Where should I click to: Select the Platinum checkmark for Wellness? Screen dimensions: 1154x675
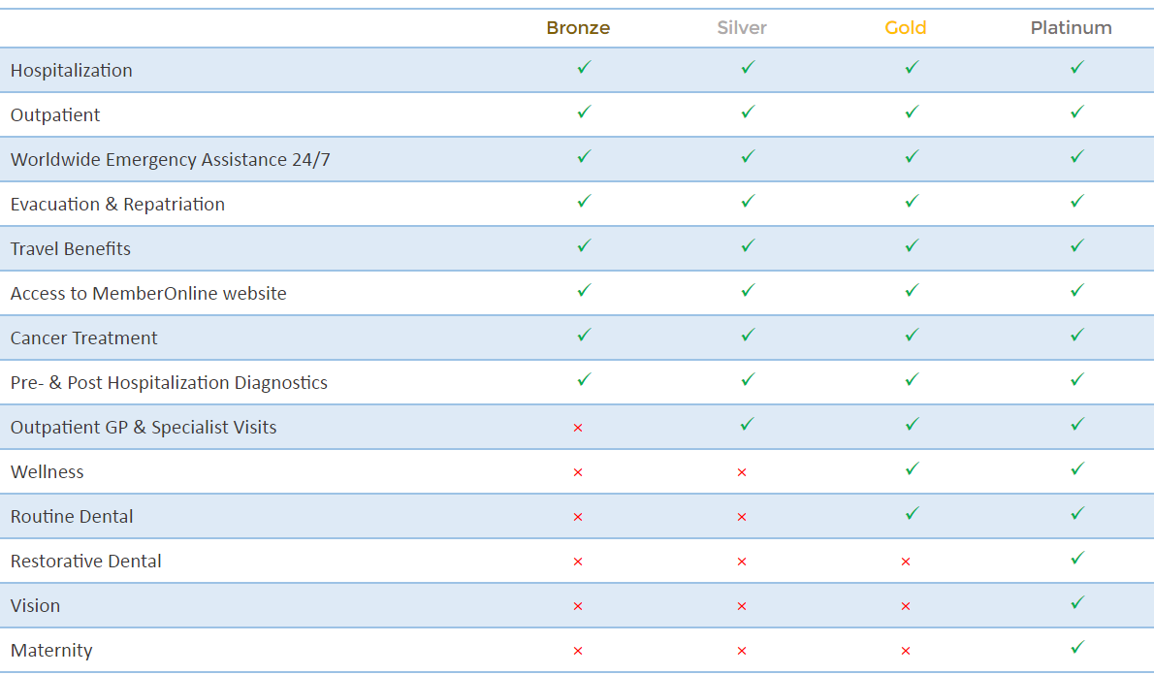(1077, 468)
